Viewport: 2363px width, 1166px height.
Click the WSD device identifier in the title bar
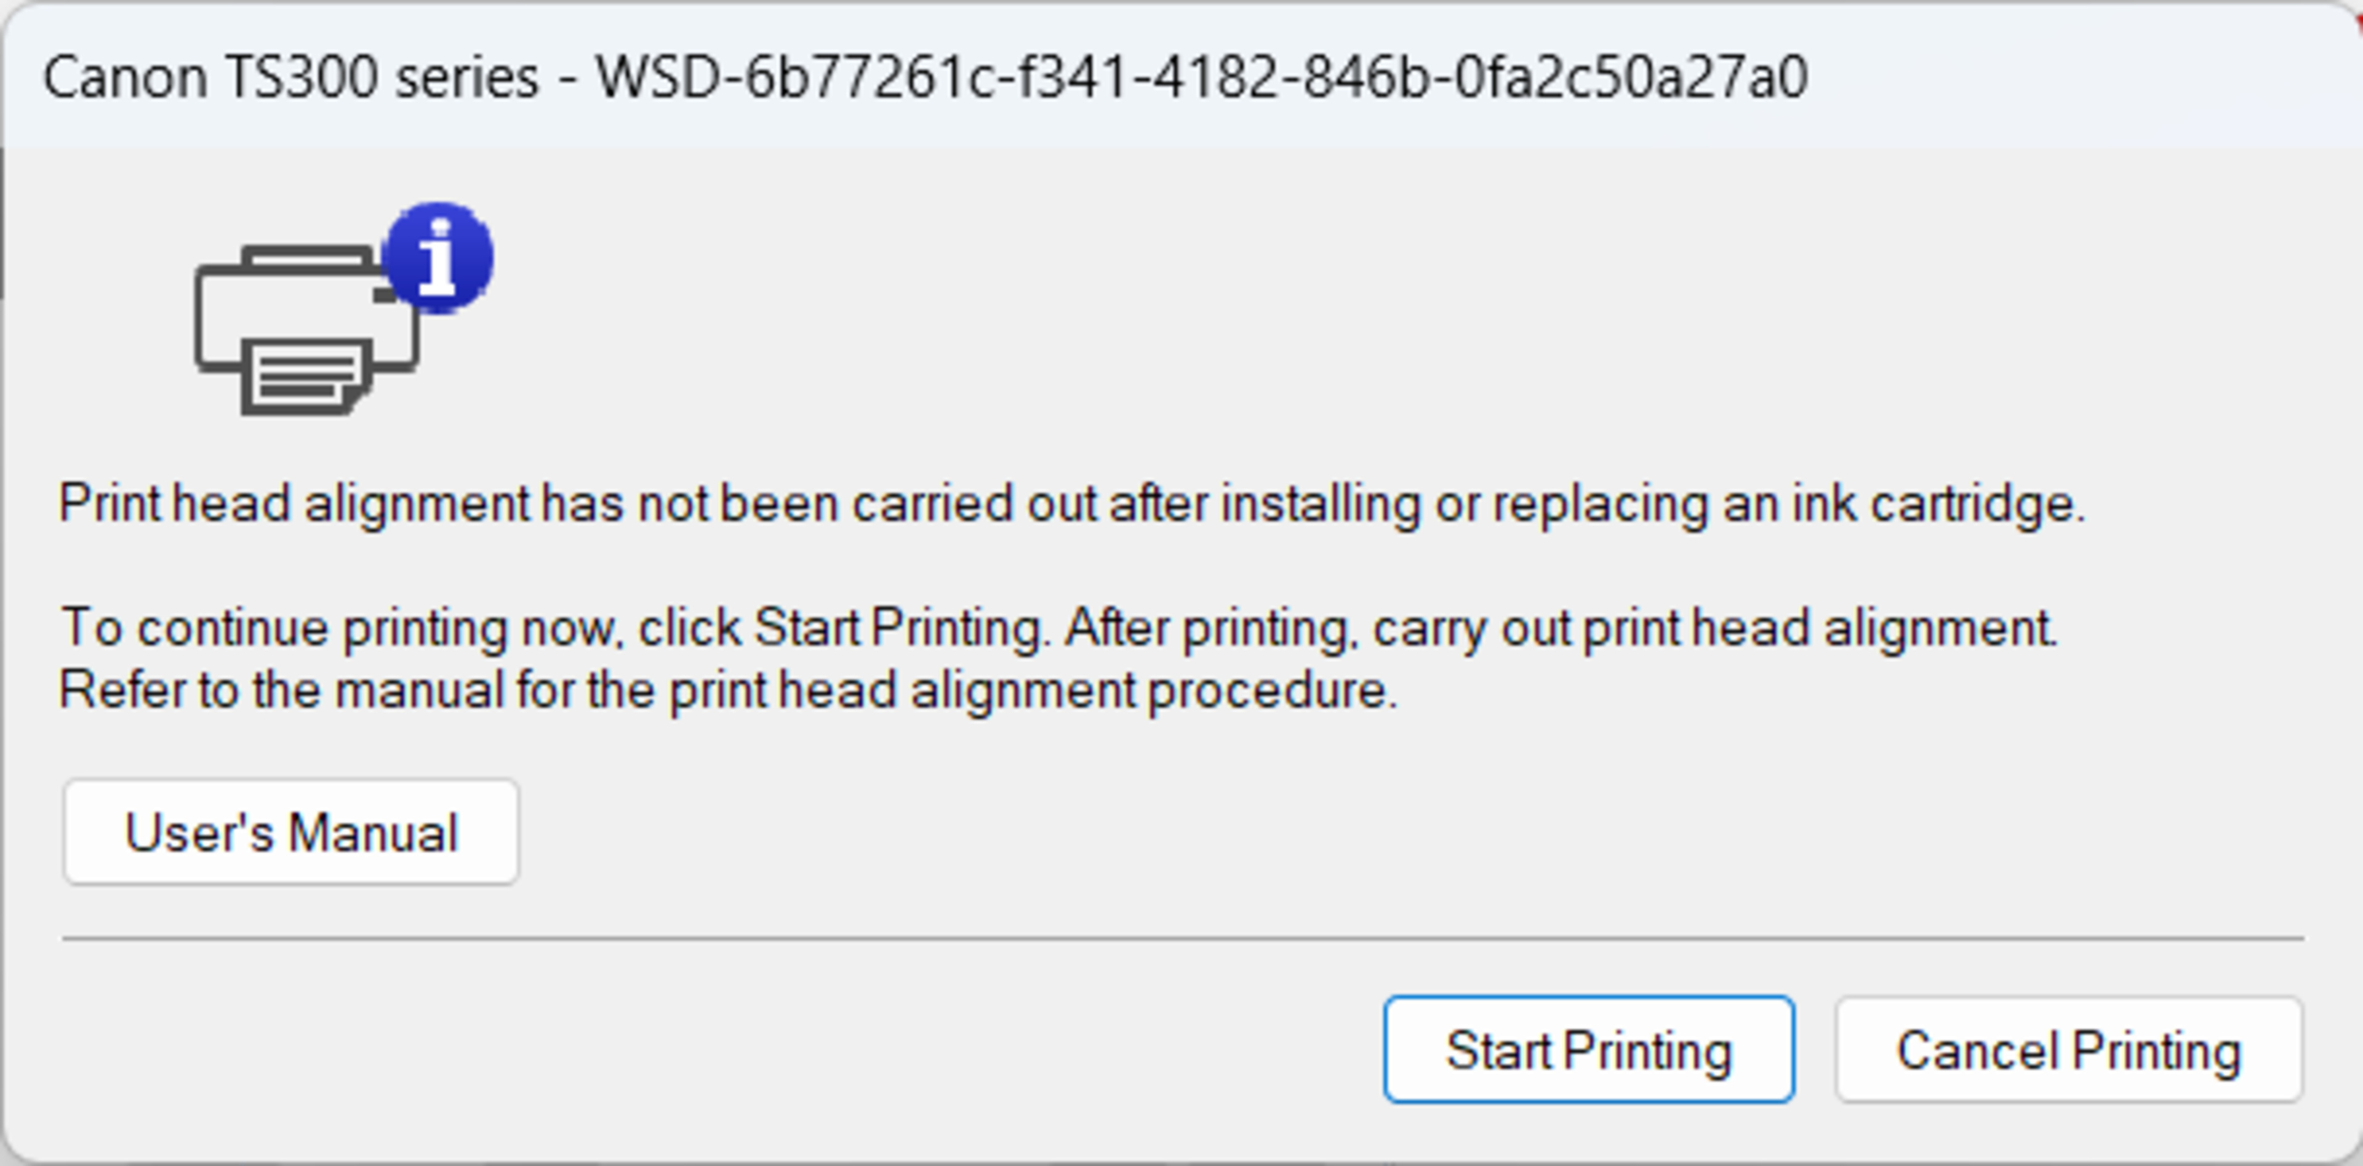[1202, 77]
